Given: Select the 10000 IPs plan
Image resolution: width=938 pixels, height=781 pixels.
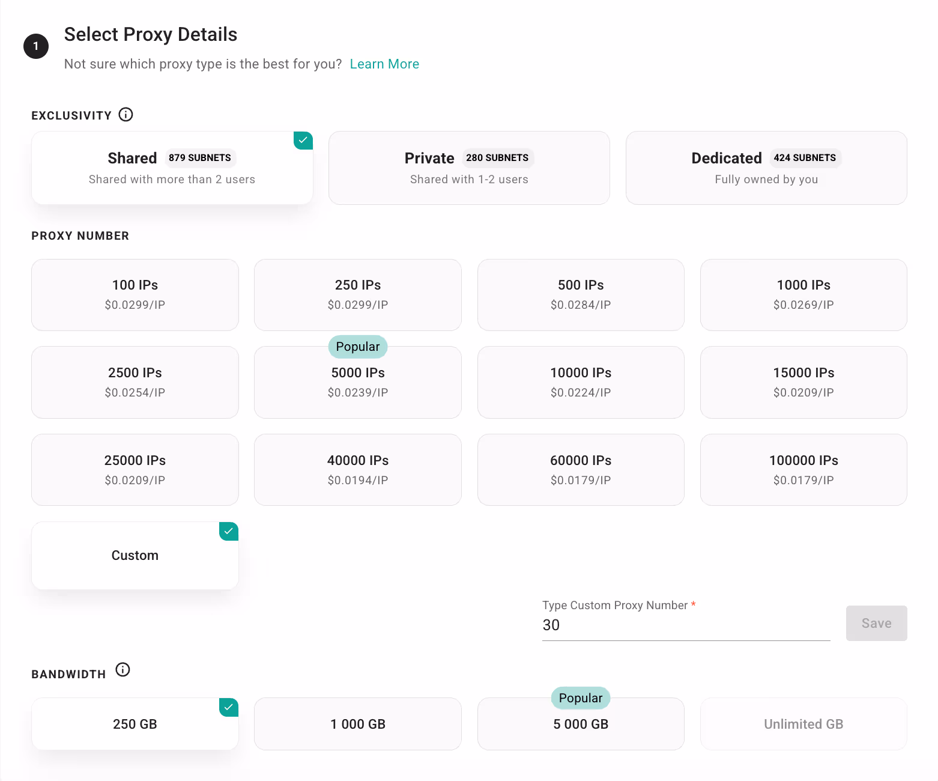Looking at the screenshot, I should [x=581, y=382].
